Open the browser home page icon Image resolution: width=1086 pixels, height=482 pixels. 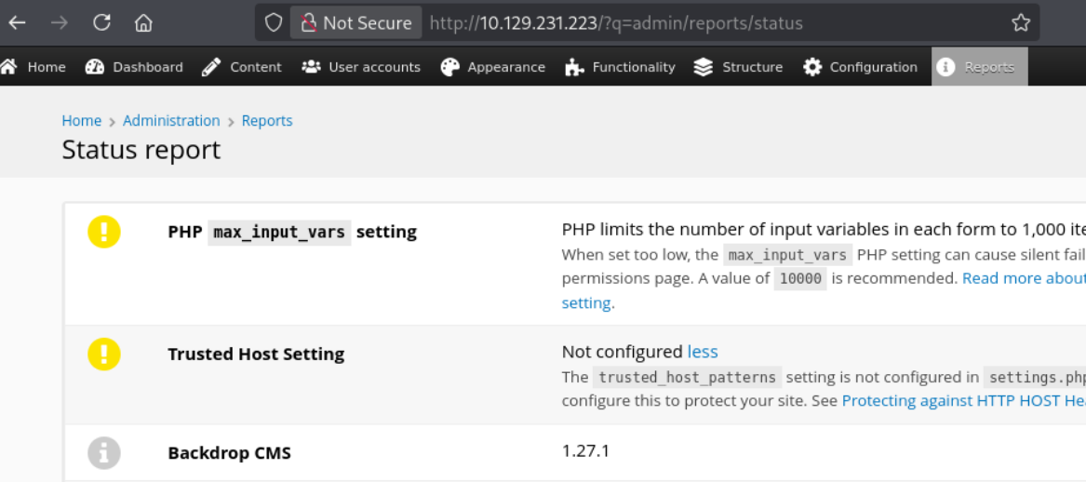pyautogui.click(x=143, y=23)
